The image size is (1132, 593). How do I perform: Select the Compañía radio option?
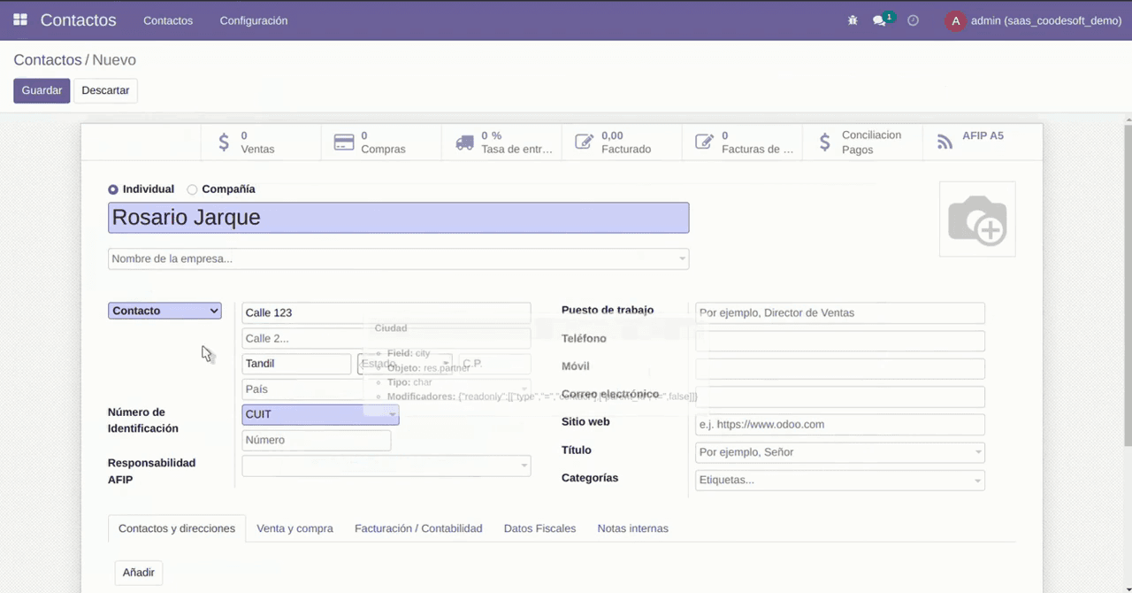coord(193,189)
